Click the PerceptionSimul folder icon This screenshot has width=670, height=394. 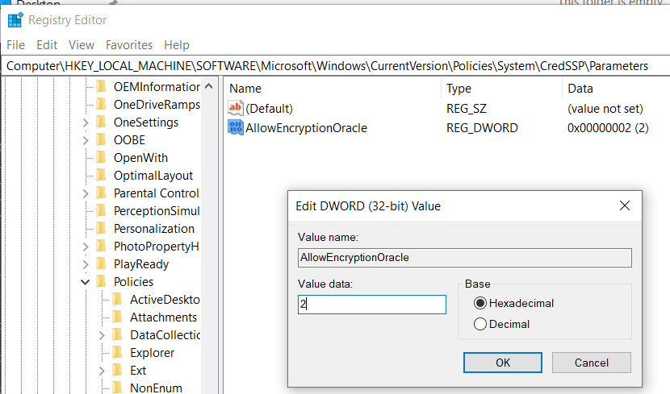(101, 211)
